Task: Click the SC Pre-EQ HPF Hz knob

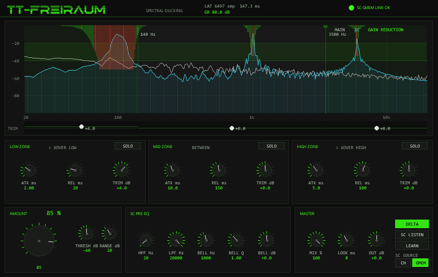Action: 146,240
